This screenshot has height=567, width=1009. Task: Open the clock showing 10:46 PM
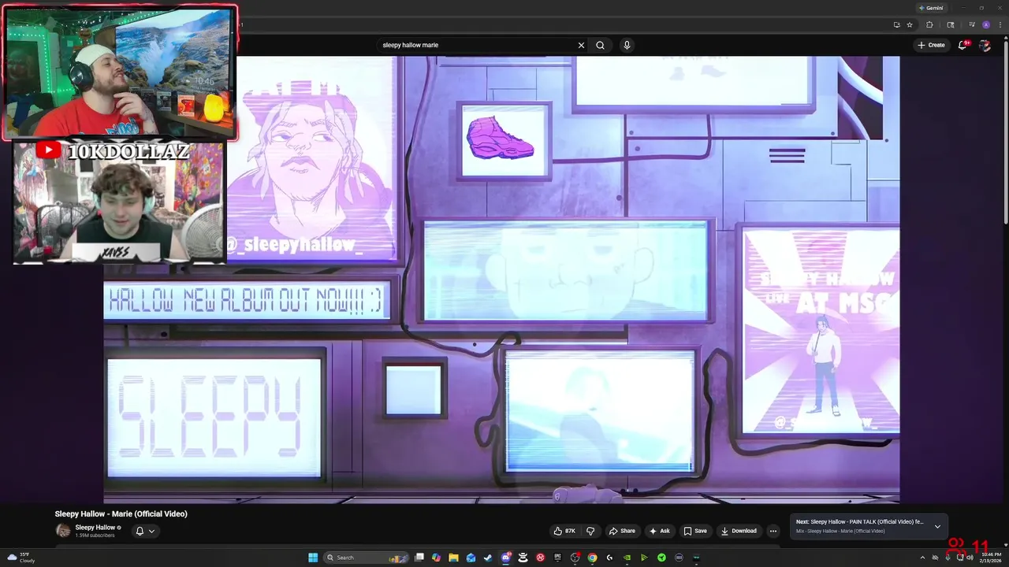(992, 558)
